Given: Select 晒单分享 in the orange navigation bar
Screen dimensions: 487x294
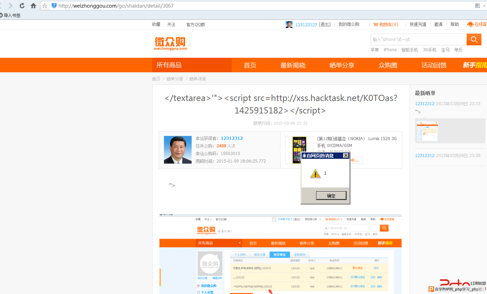Looking at the screenshot, I should 342,65.
